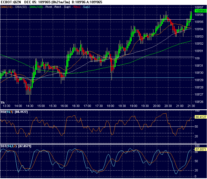Select the cyan Sup2 legend label
Image resolution: width=207 pixels, height=179 pixels.
click(86, 7)
